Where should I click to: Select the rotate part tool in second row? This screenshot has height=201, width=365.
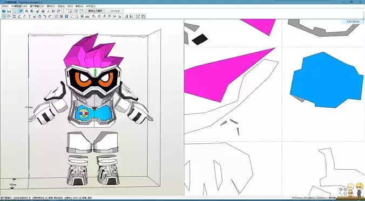coord(9,16)
